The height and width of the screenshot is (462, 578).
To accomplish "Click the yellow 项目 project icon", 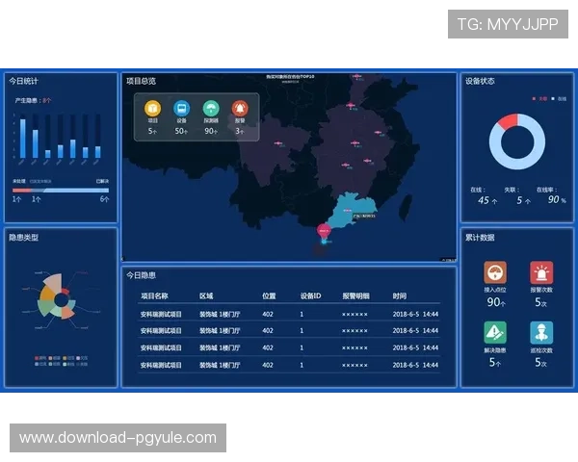I will [151, 109].
